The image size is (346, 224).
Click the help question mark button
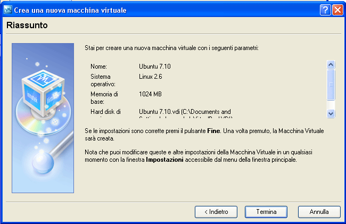(325, 10)
